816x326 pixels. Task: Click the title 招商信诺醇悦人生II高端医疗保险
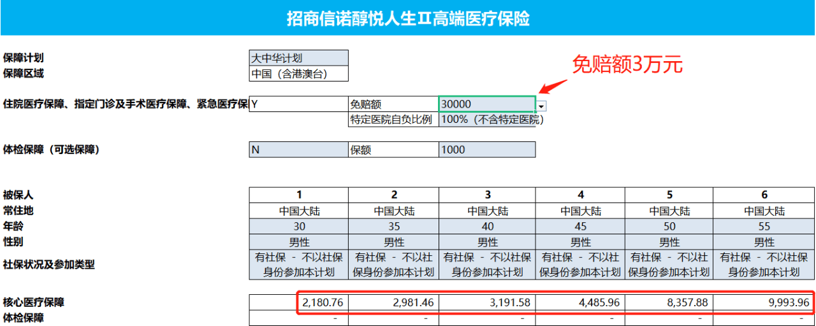(408, 18)
